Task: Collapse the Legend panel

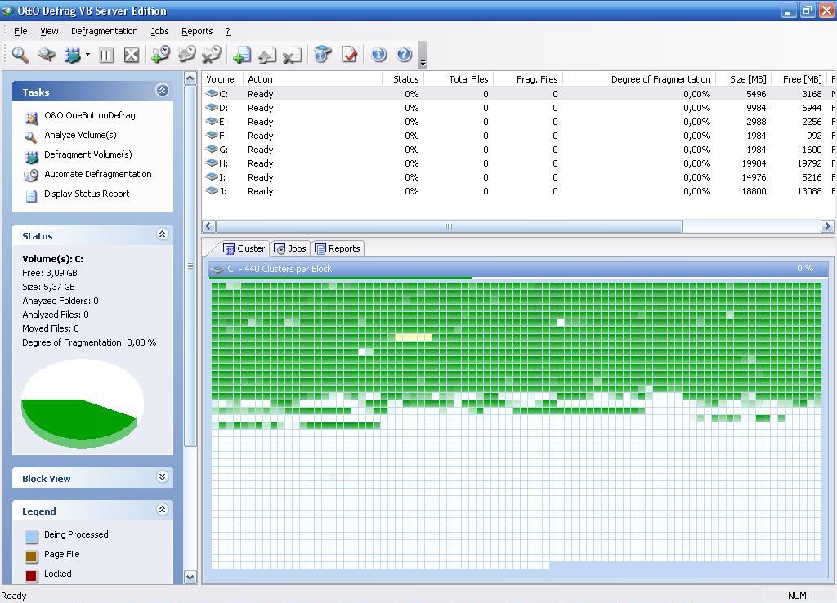Action: (163, 510)
